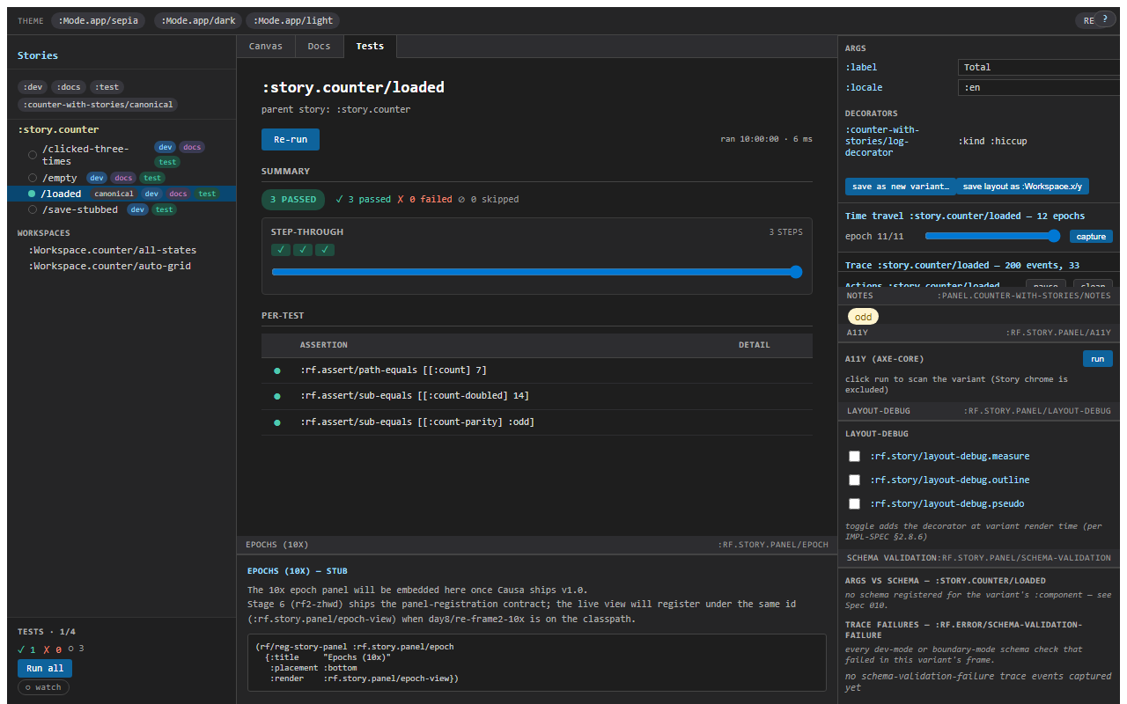Select the /clicked-three-times story radio

[33, 155]
